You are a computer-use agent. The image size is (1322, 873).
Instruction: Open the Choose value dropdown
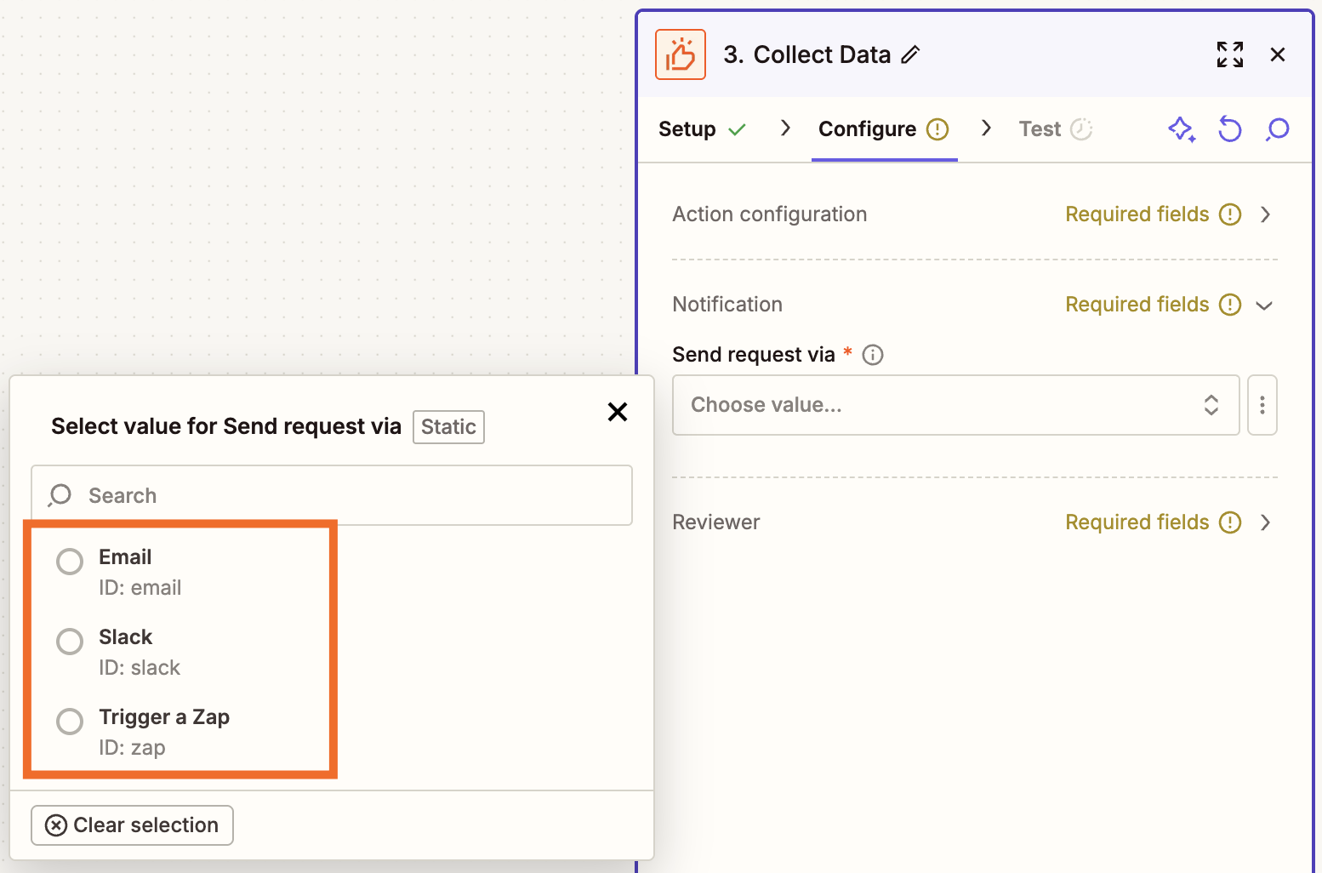pyautogui.click(x=955, y=405)
